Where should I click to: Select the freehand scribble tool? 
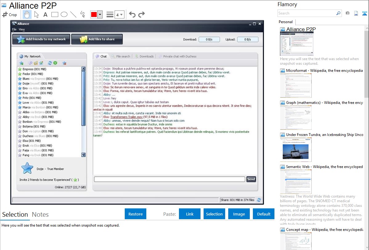[83, 14]
